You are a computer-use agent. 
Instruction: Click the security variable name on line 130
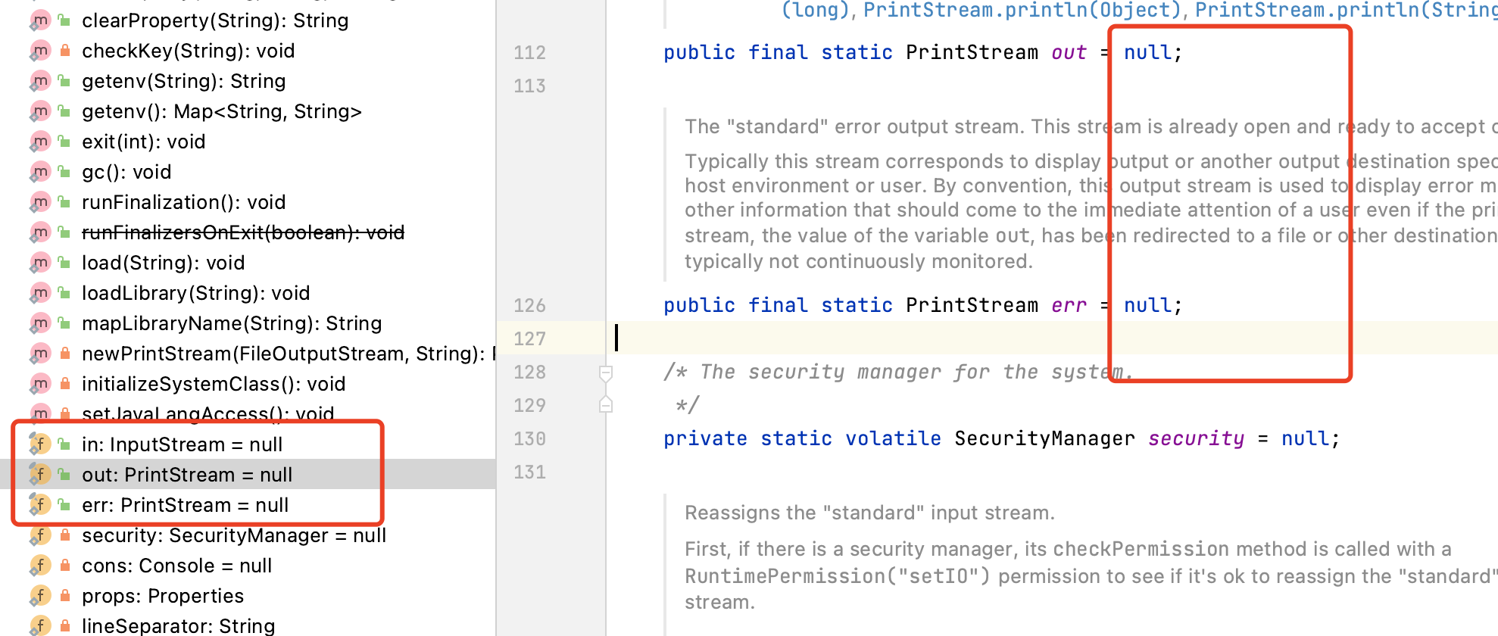pos(1196,438)
